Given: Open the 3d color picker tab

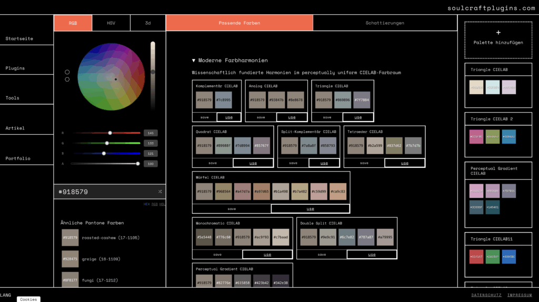Looking at the screenshot, I should point(148,23).
